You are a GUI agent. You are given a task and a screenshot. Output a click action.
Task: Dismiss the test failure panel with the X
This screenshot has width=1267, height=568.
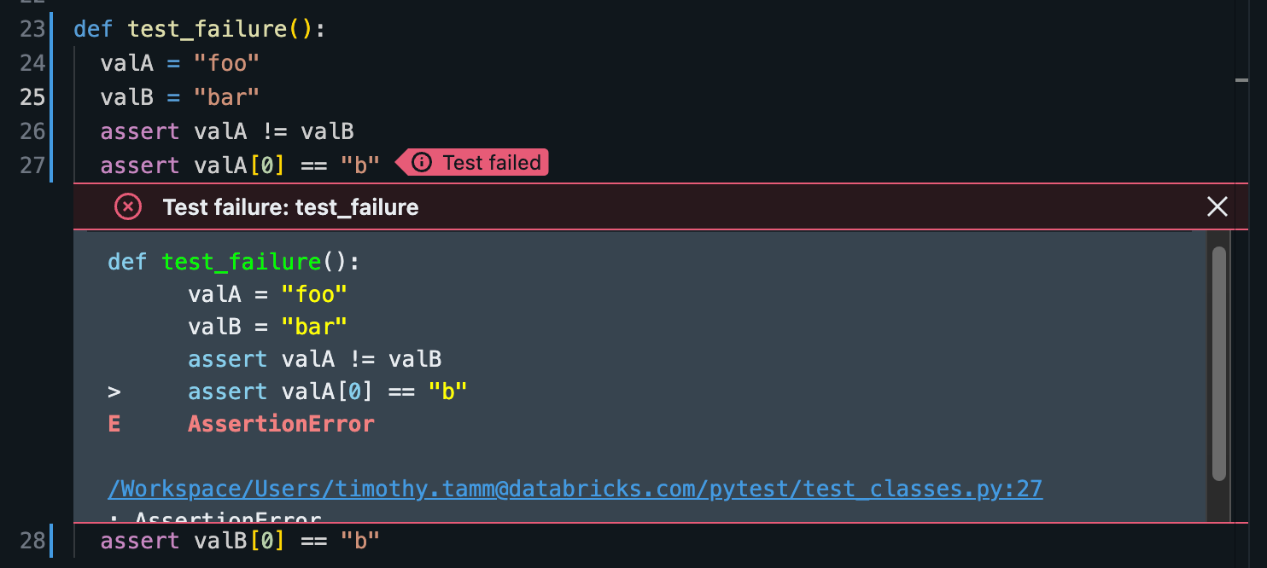click(1217, 206)
